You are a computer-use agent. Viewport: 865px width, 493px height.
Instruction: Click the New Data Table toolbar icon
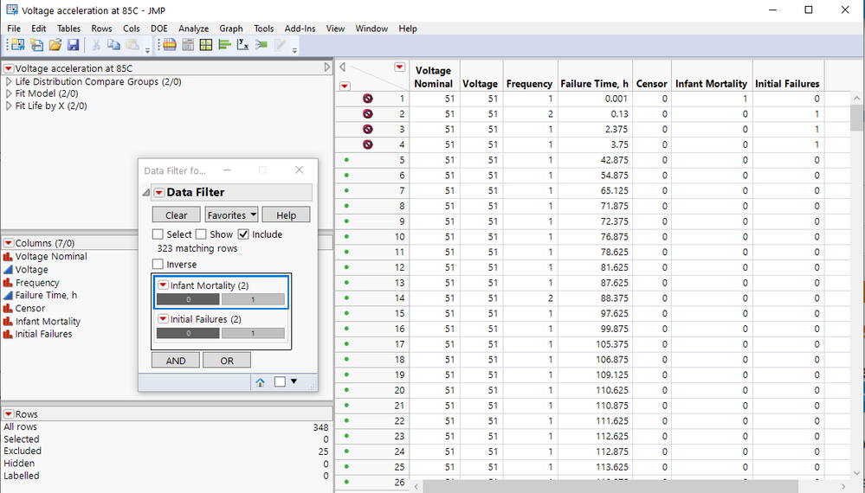click(17, 45)
